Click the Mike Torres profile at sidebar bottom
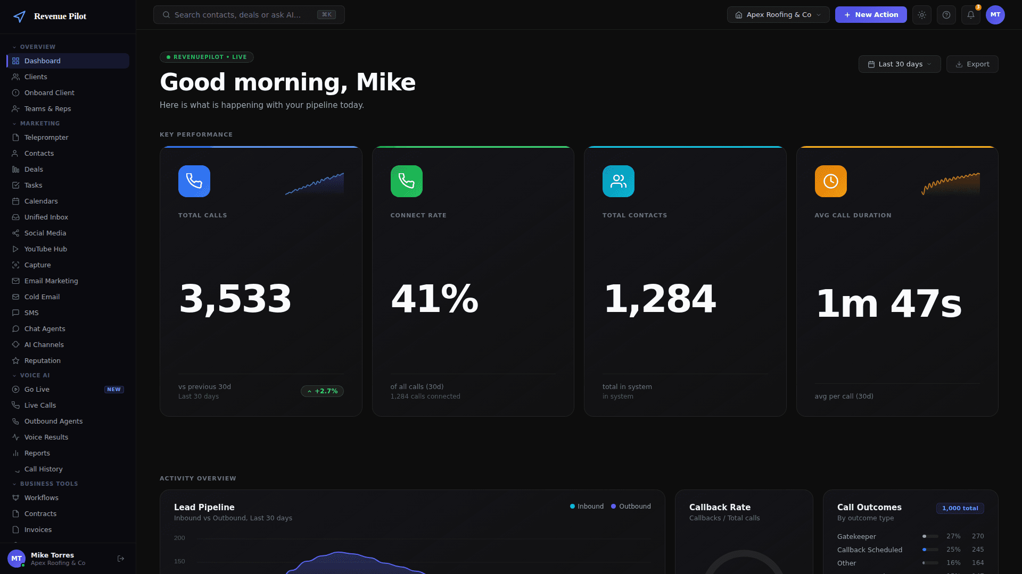Image resolution: width=1022 pixels, height=574 pixels. pyautogui.click(x=59, y=559)
